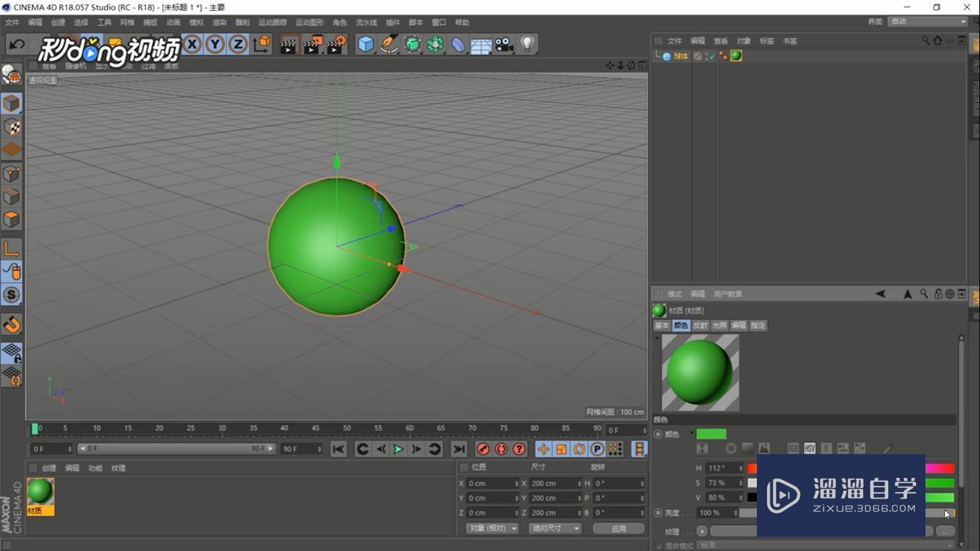Click the Undo arrow in the top toolbar

click(17, 44)
